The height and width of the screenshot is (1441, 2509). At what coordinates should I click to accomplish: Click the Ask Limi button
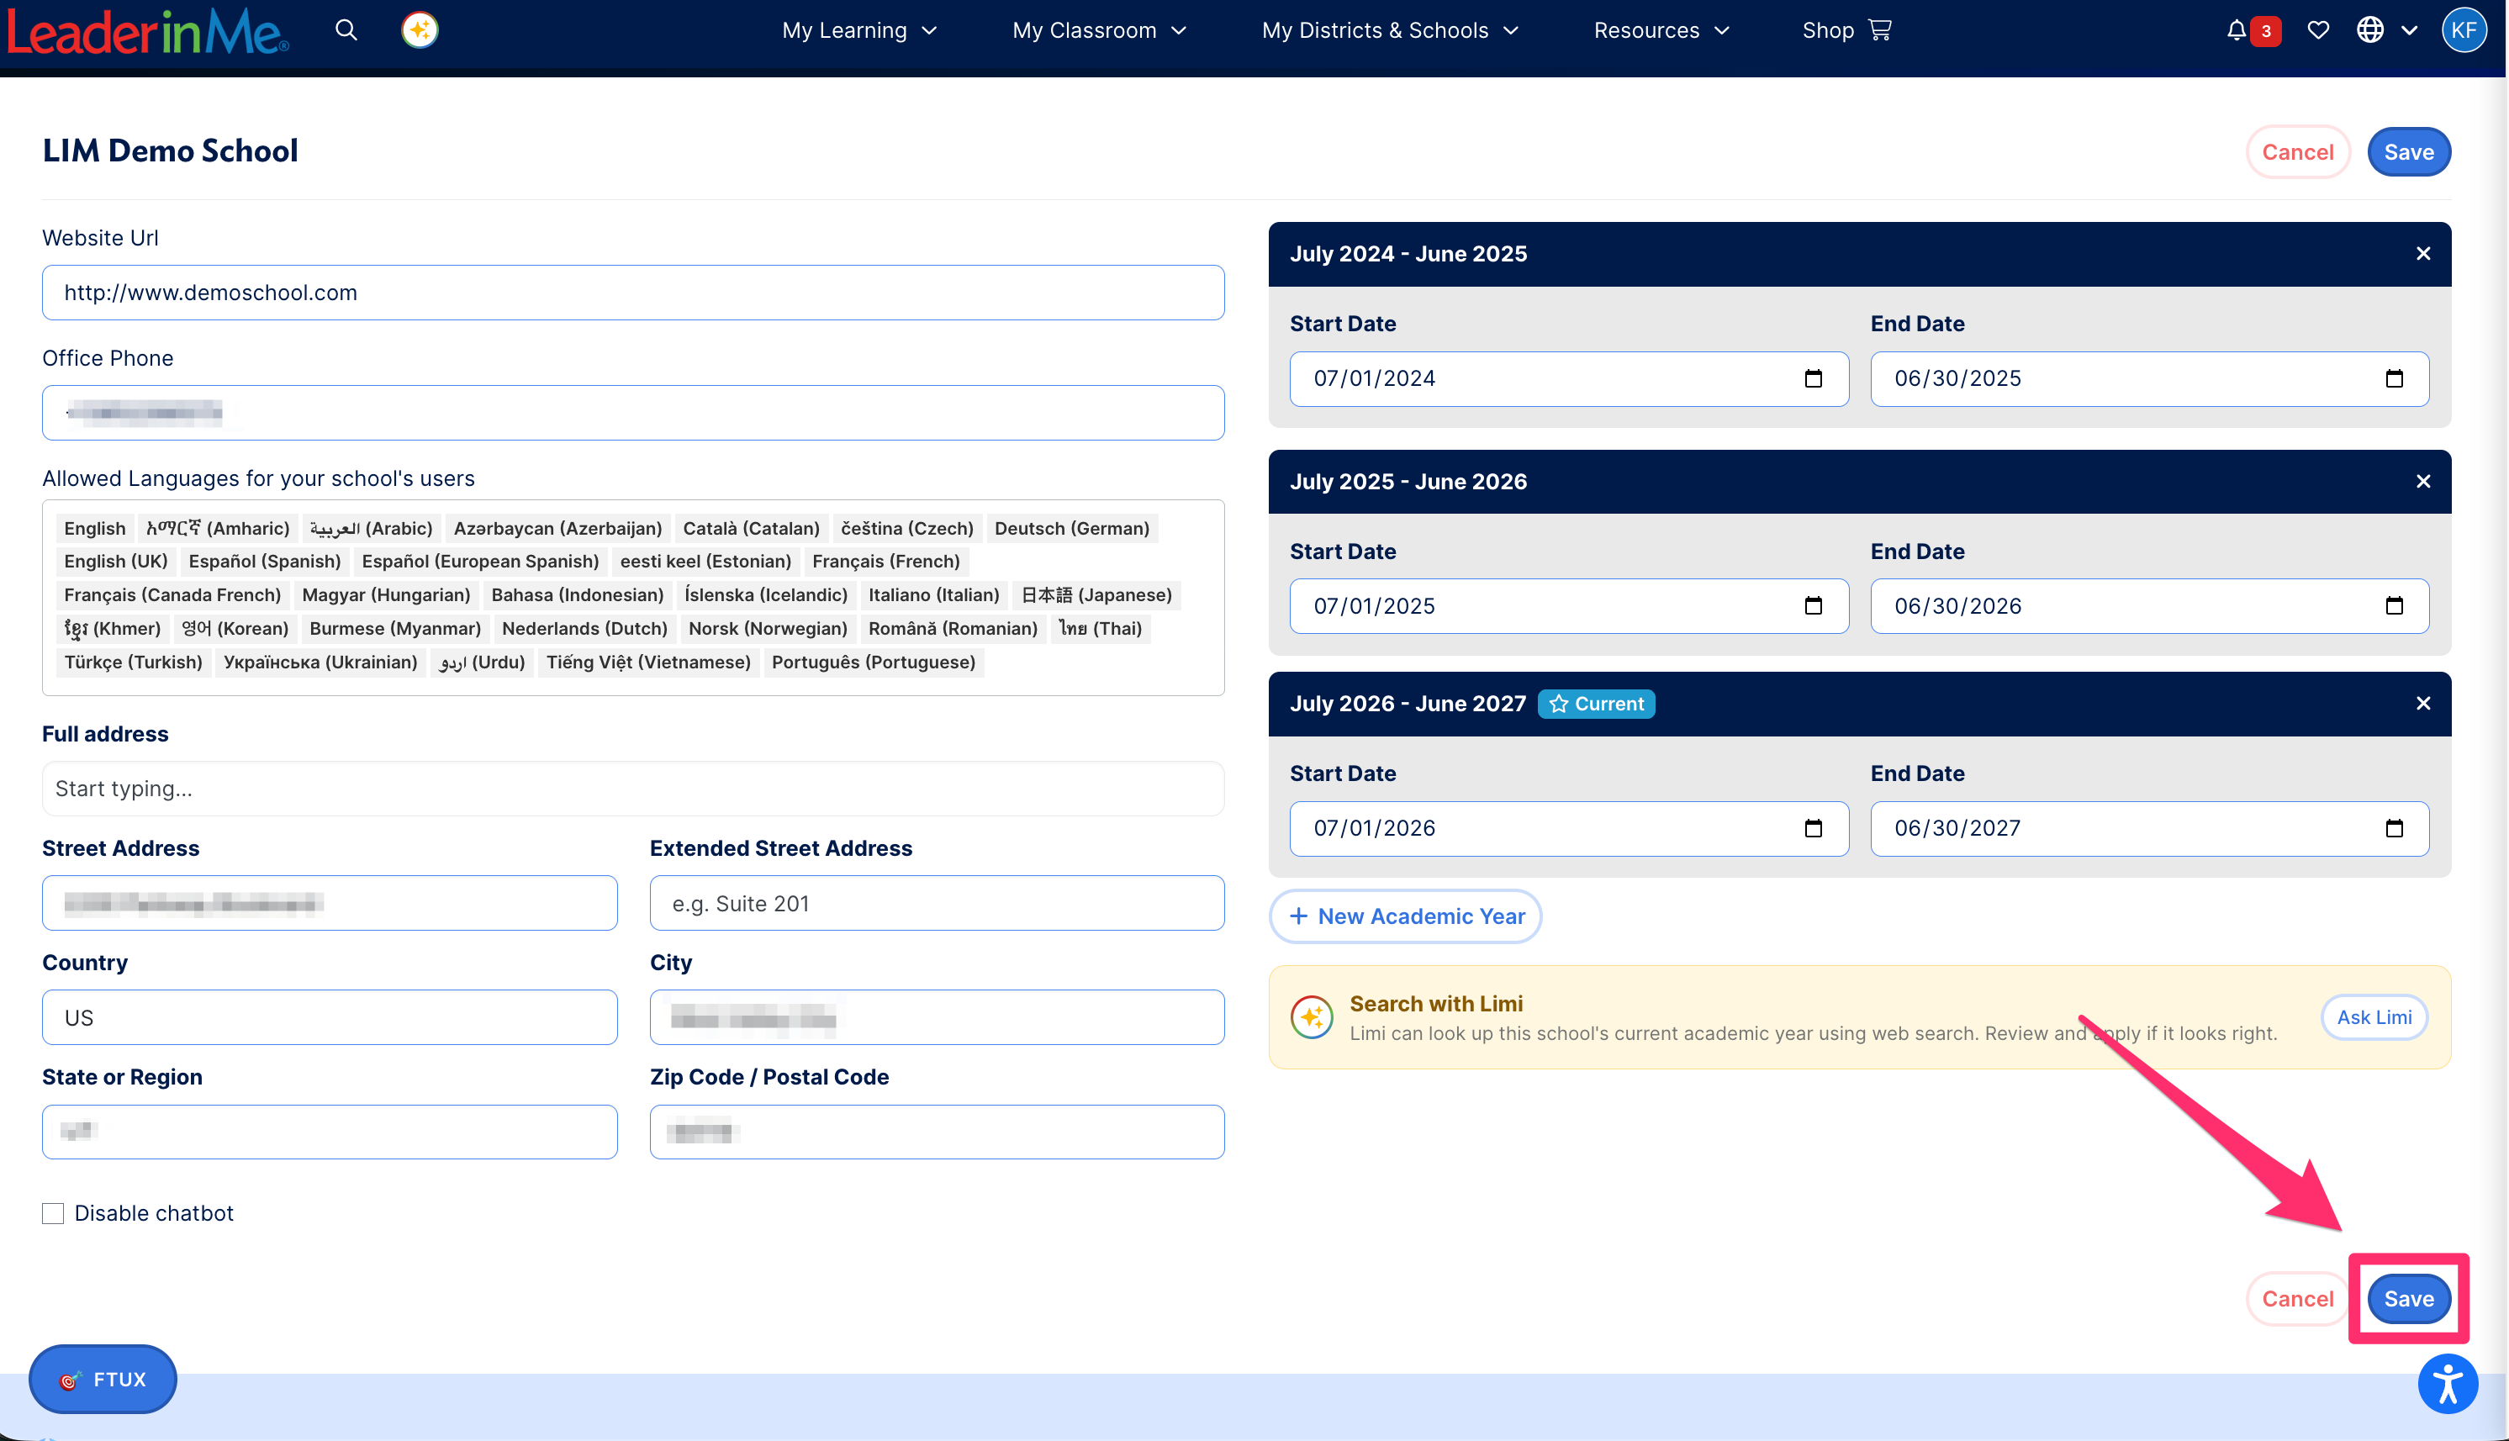pos(2374,1017)
